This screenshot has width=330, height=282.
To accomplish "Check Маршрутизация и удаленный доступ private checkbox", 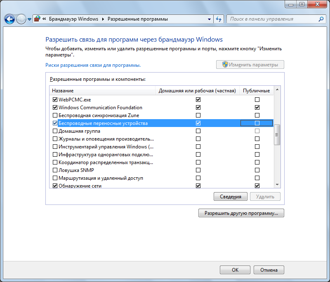I will tap(198, 178).
